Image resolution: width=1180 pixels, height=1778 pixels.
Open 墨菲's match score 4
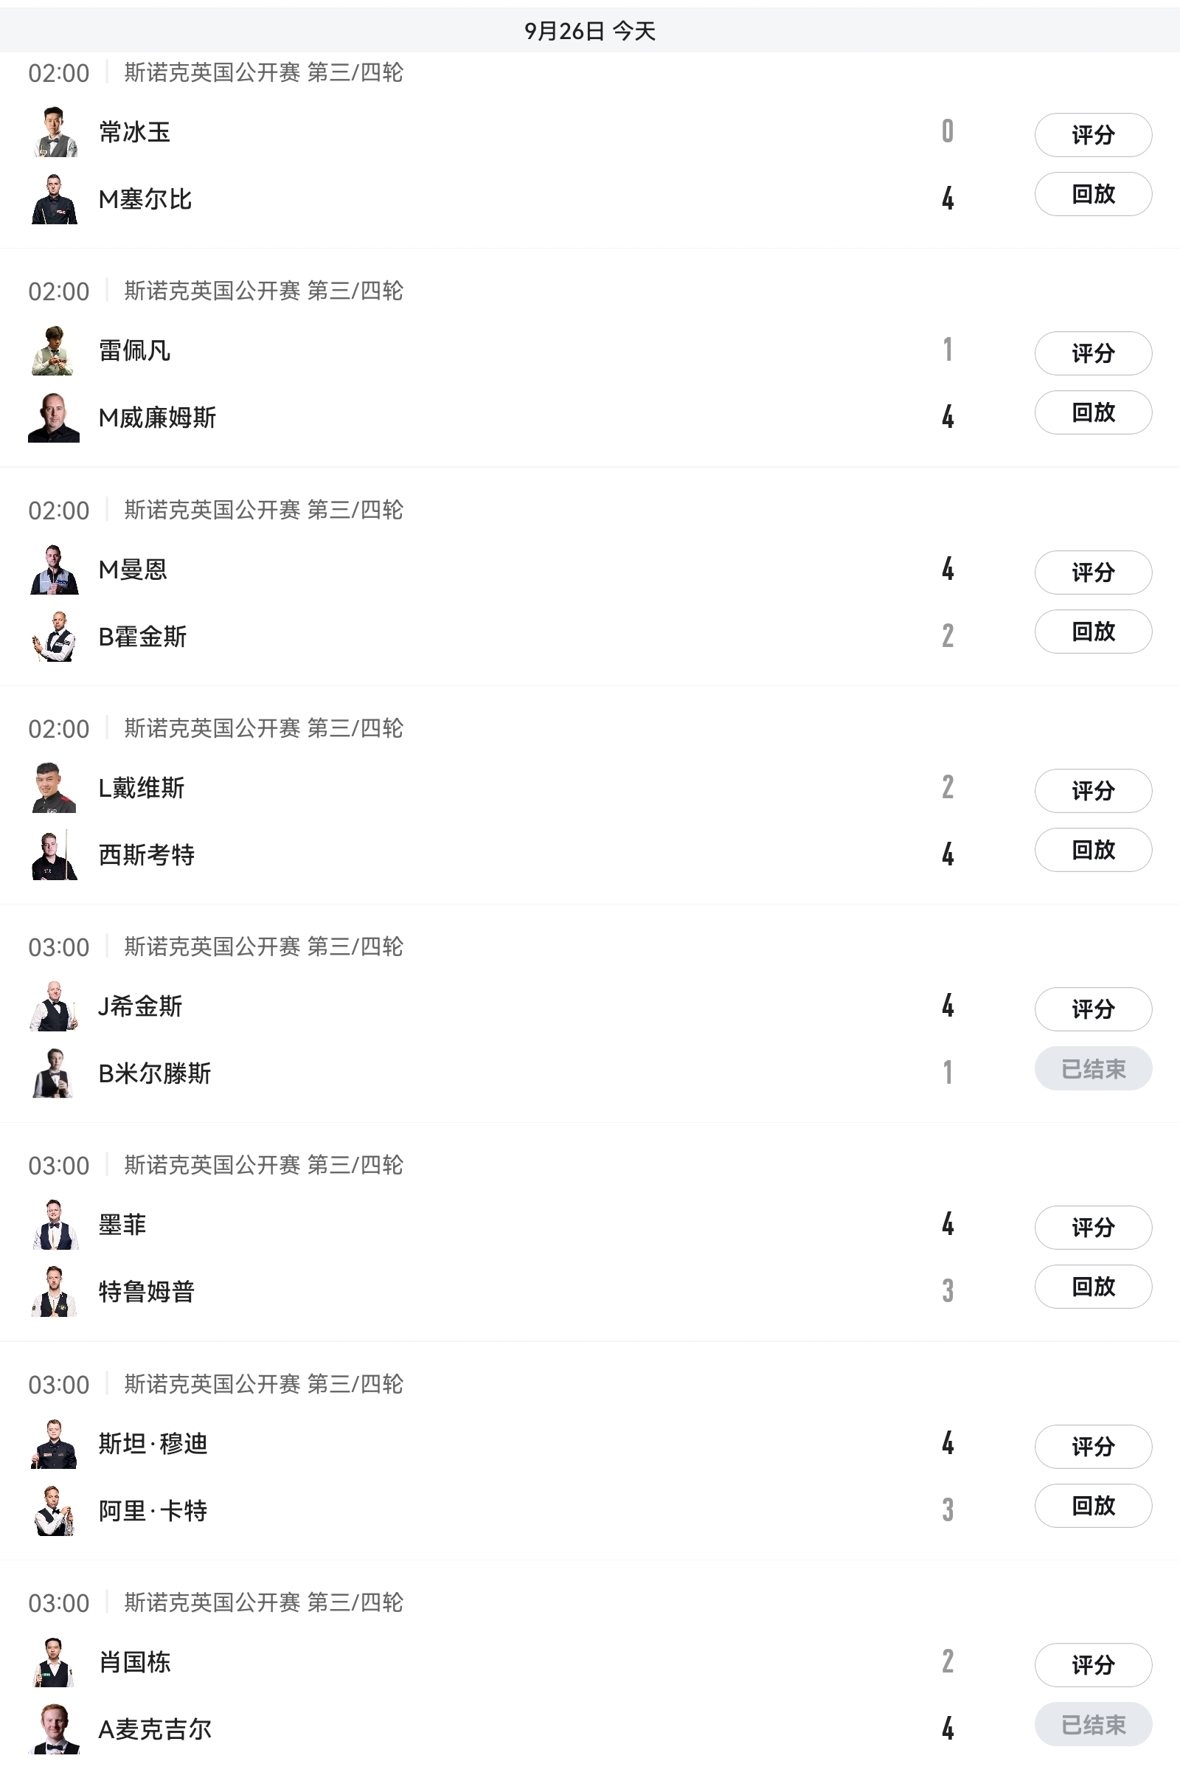[x=948, y=1225]
